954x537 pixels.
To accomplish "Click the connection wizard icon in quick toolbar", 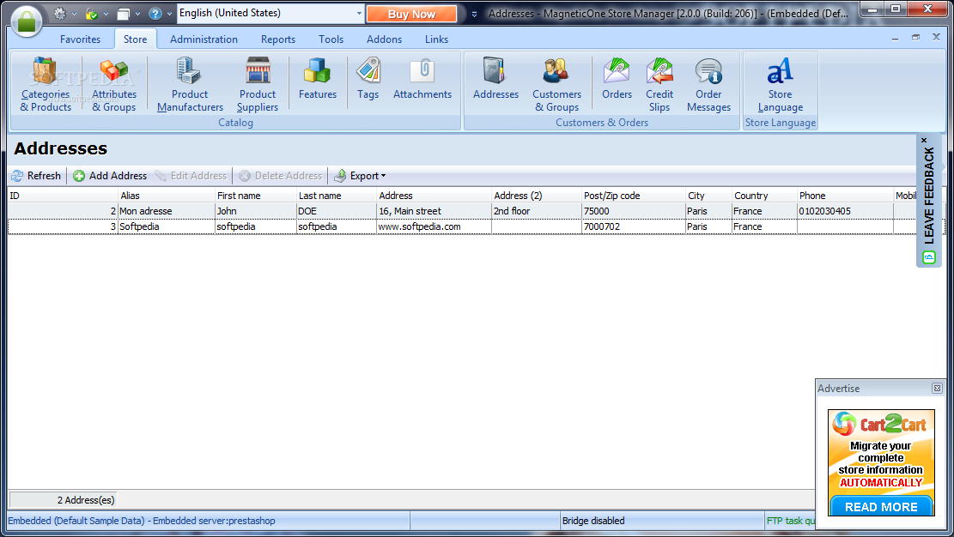I will pos(91,13).
